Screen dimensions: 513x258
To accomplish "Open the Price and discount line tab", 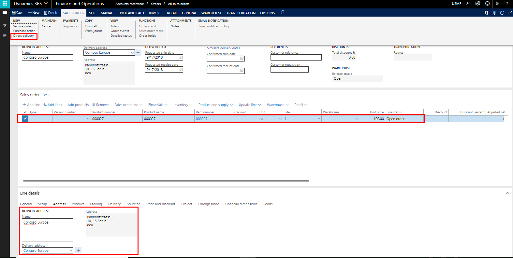I will (x=161, y=204).
